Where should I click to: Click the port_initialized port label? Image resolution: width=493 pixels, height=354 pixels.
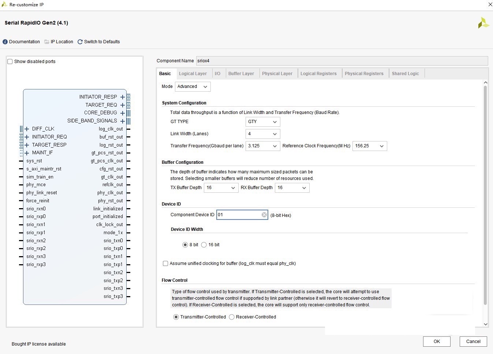click(x=108, y=217)
